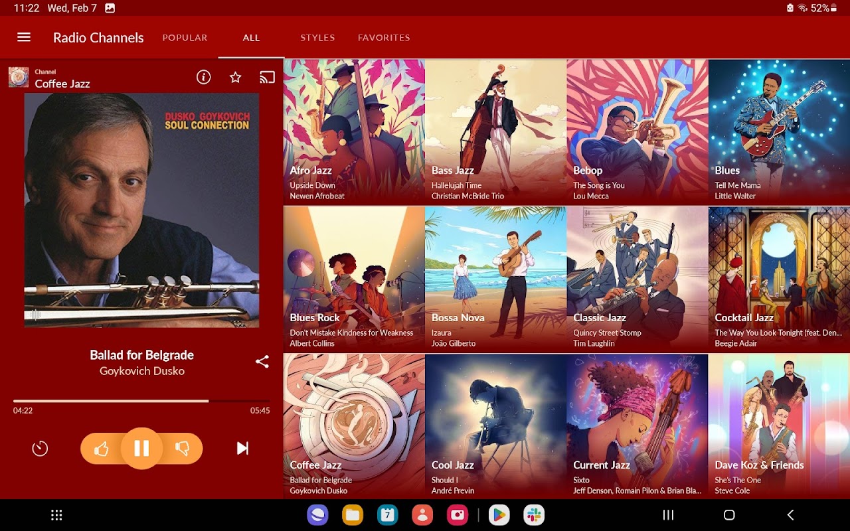Click 'Hallelujah Time' on Bass Jazz tile

[x=456, y=185]
